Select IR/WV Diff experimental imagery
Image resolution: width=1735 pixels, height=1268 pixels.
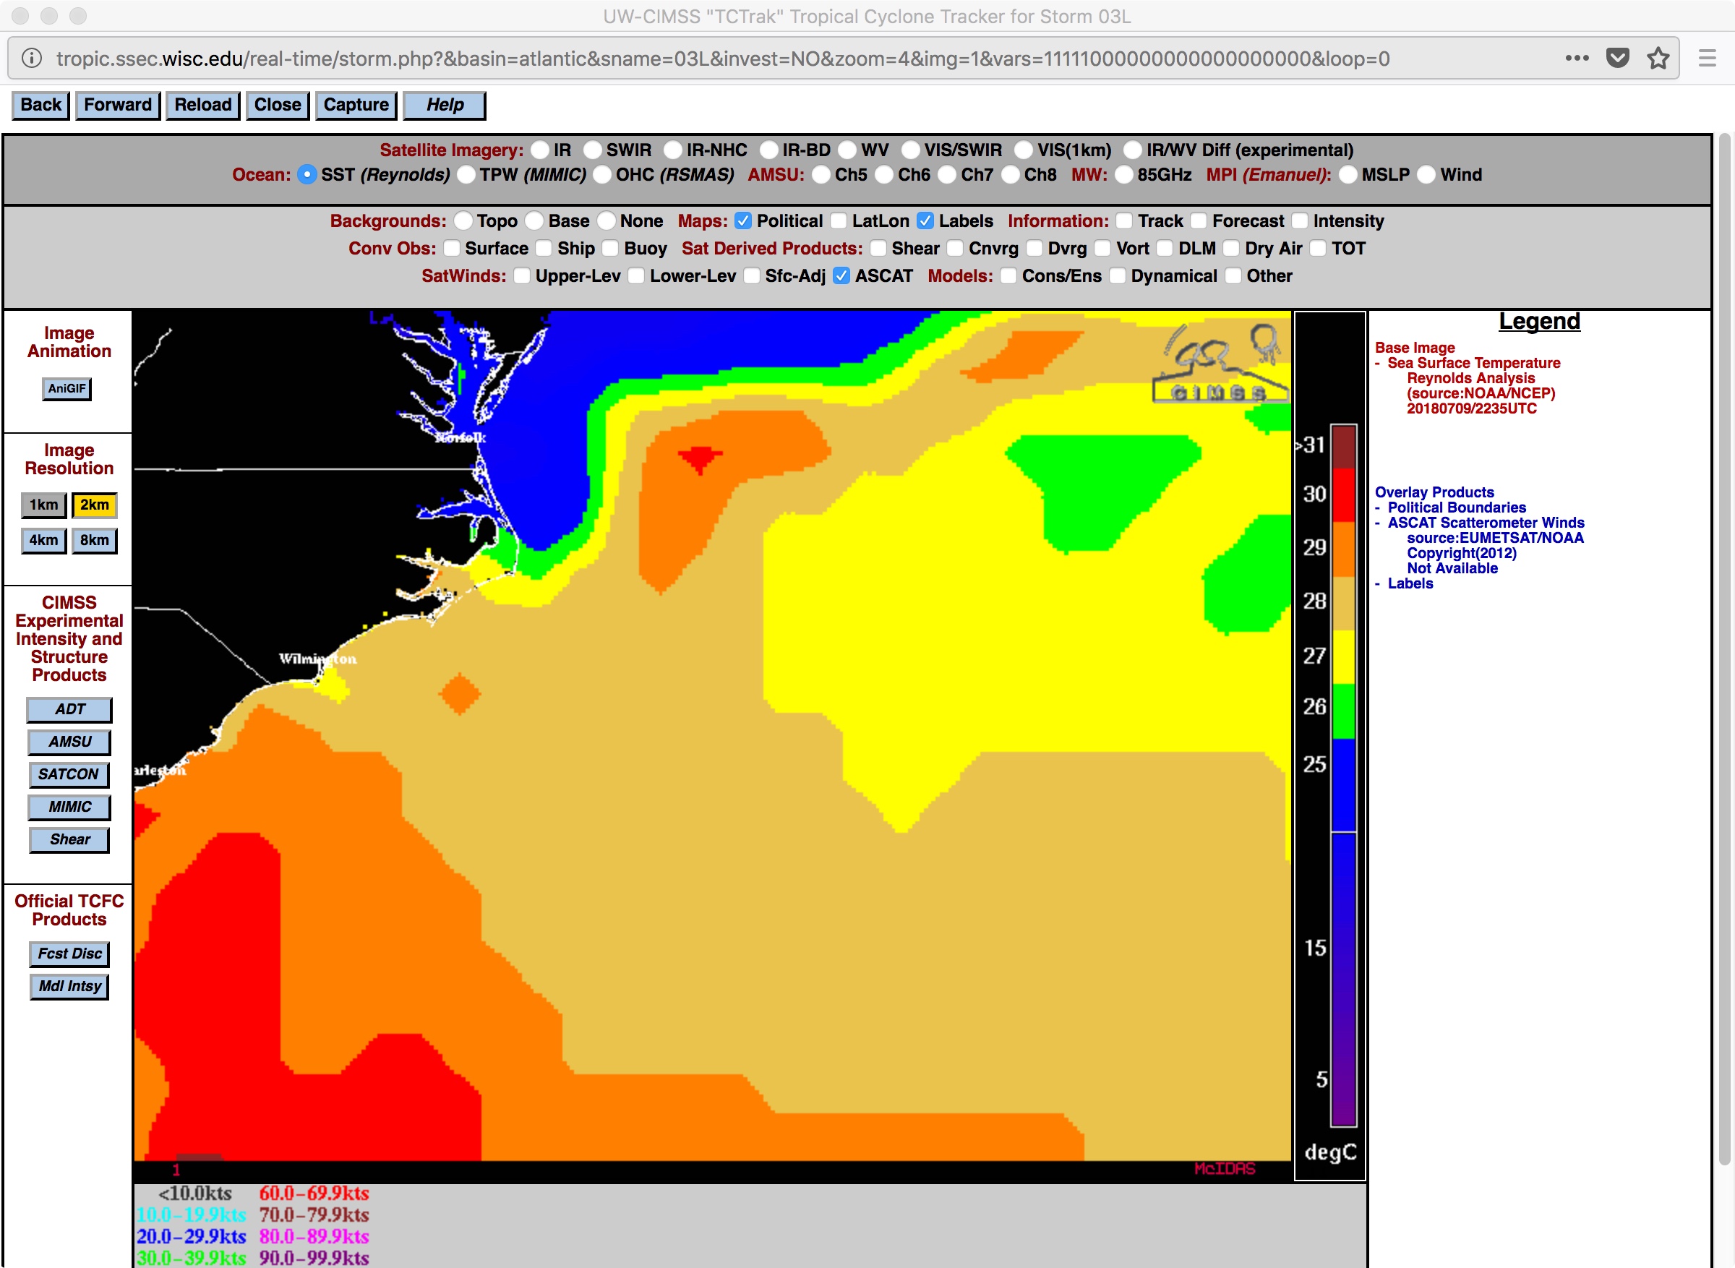tap(1133, 150)
